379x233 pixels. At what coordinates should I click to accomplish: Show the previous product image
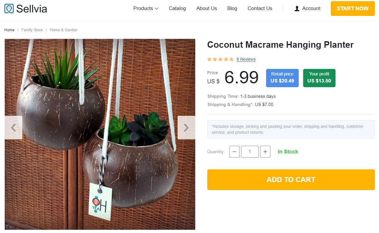(x=13, y=128)
